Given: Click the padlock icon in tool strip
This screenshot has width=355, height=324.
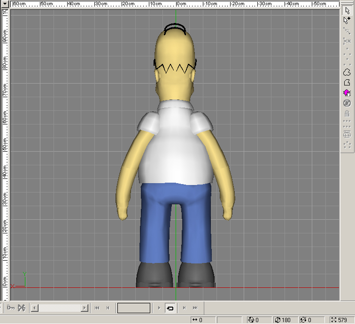Looking at the screenshot, I should tap(347, 114).
